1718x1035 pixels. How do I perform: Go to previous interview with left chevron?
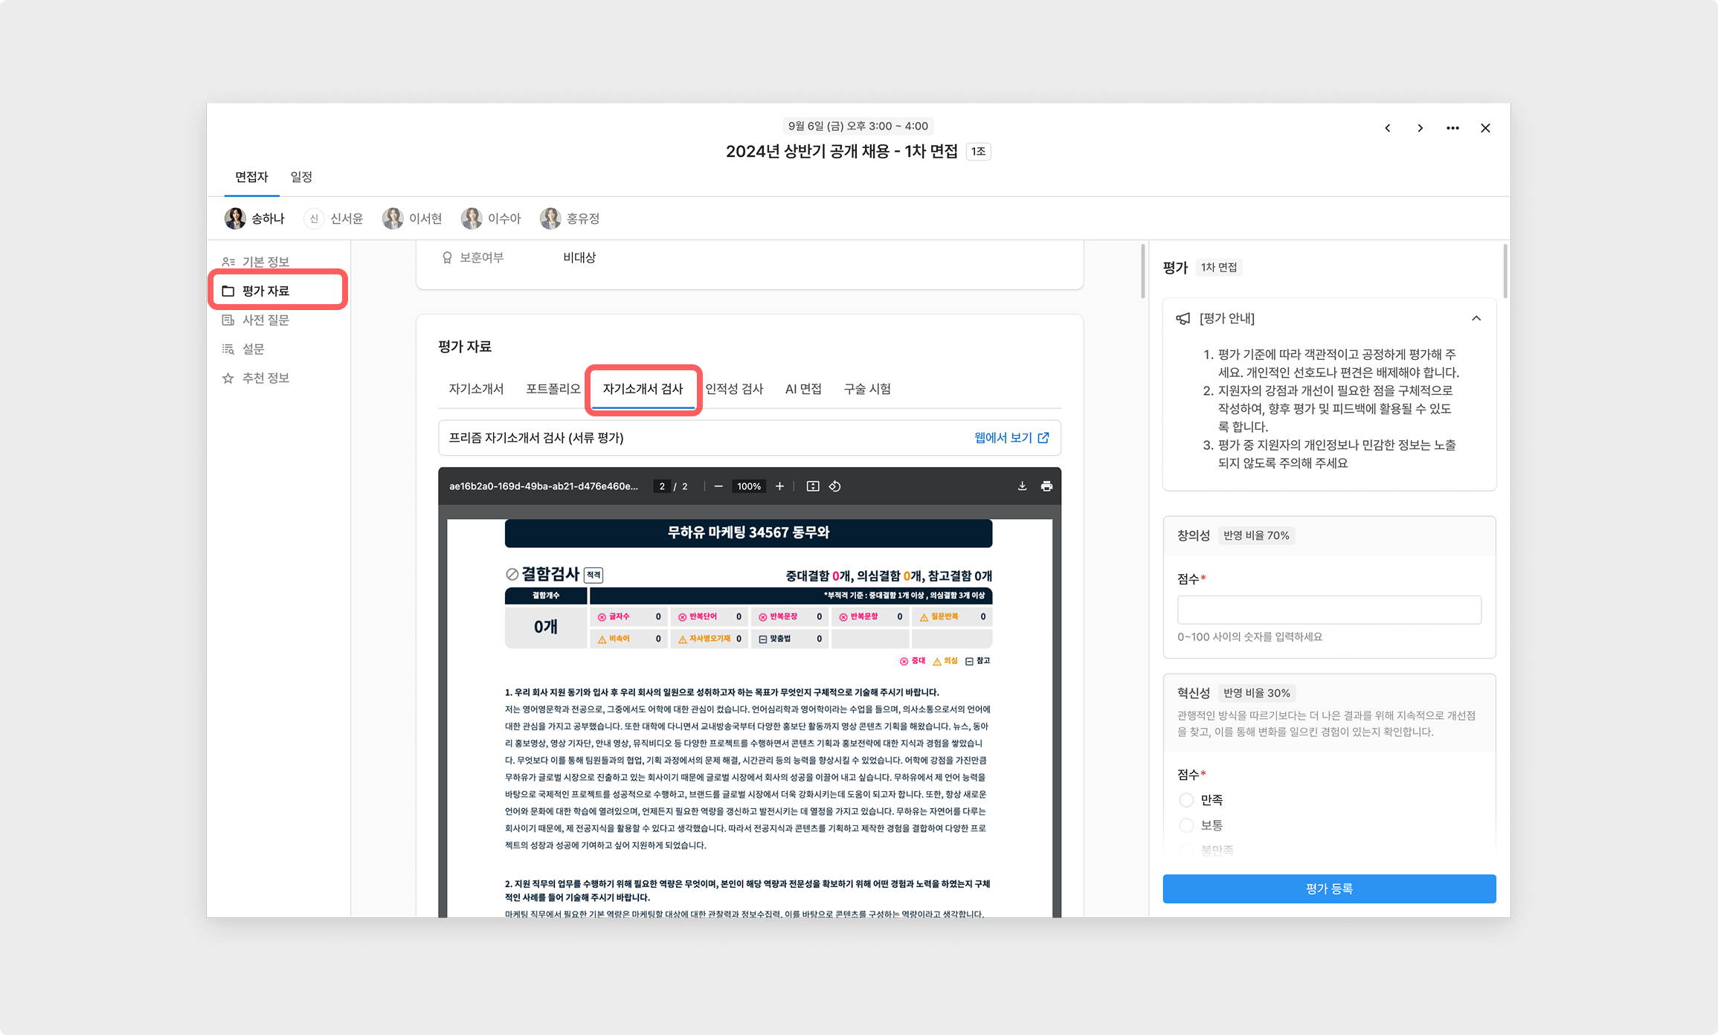pyautogui.click(x=1387, y=128)
